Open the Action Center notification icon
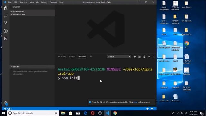 click(202, 113)
